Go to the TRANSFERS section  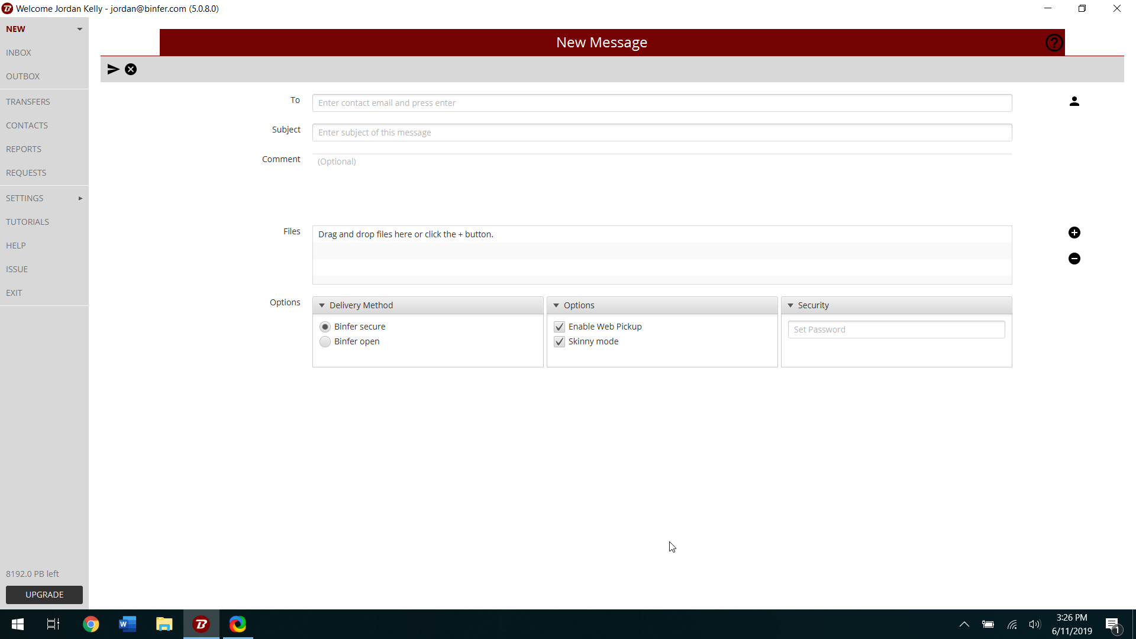28,102
